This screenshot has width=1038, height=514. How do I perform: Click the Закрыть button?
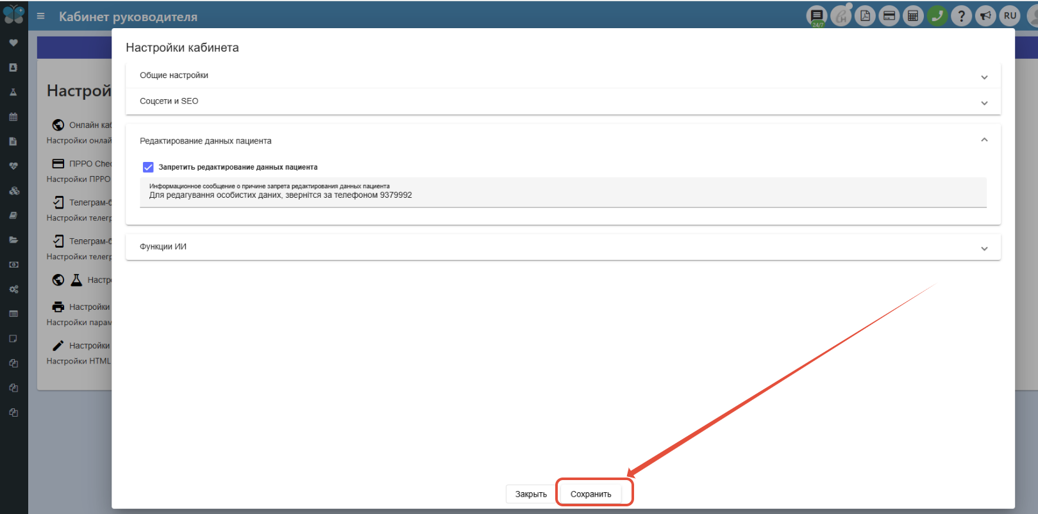tap(531, 494)
